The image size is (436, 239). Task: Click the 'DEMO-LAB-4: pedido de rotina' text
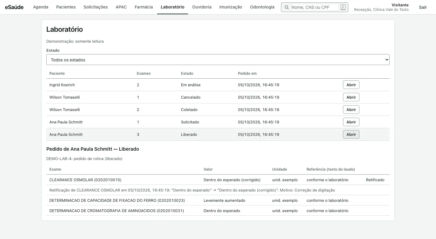point(84,159)
